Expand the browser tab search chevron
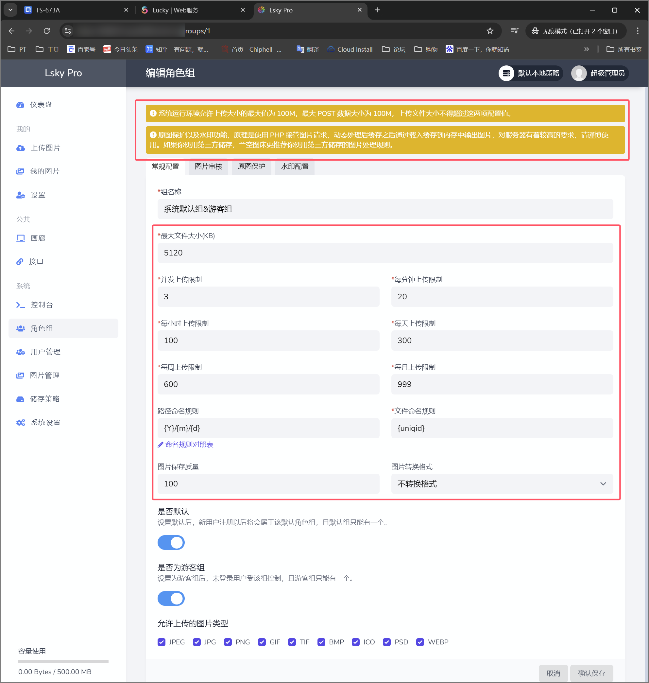The height and width of the screenshot is (683, 649). 10,10
